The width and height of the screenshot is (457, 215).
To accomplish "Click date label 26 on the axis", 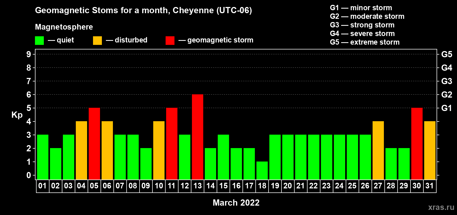I will [365, 186].
